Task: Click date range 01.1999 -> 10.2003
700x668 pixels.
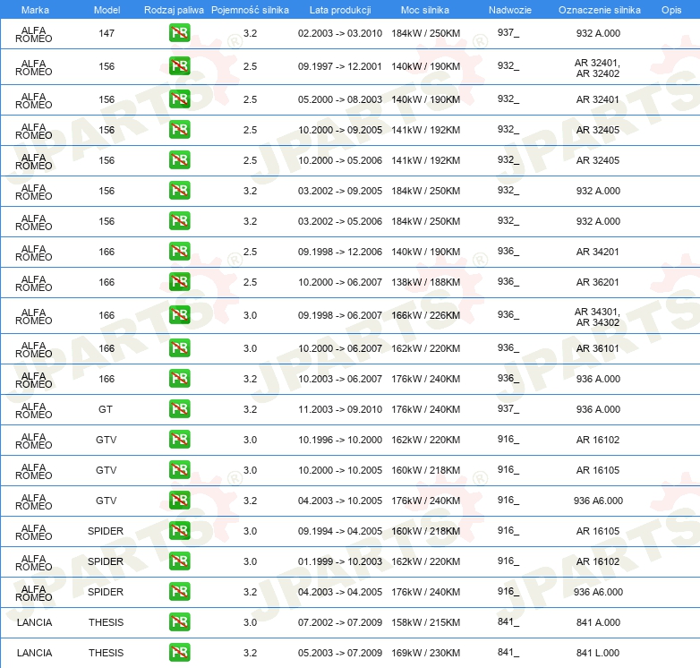Action: point(340,561)
